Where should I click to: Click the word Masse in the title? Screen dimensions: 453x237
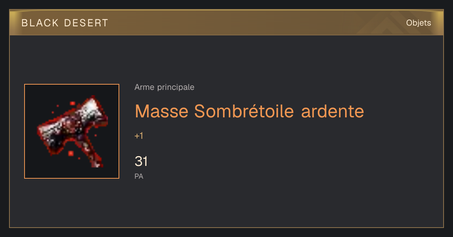(x=162, y=111)
